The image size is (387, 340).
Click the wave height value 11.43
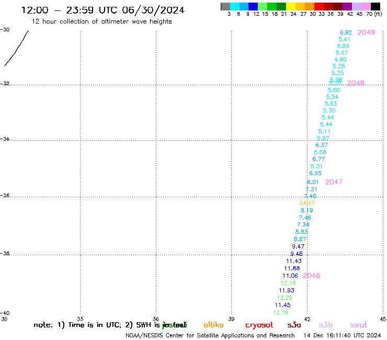[294, 261]
